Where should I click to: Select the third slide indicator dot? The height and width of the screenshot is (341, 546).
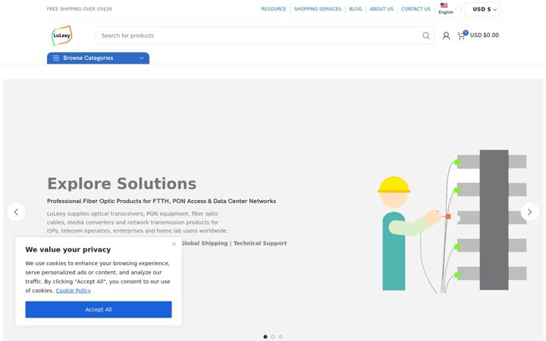pyautogui.click(x=281, y=336)
